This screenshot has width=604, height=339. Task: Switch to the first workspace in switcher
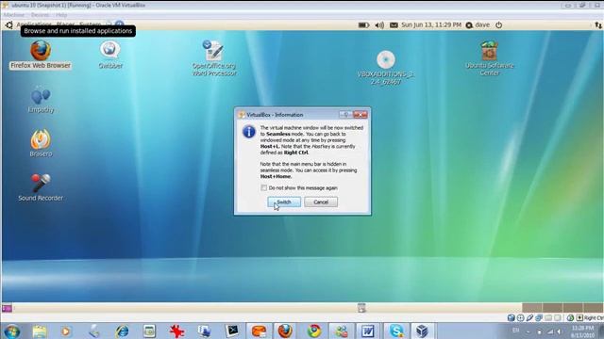coord(532,308)
